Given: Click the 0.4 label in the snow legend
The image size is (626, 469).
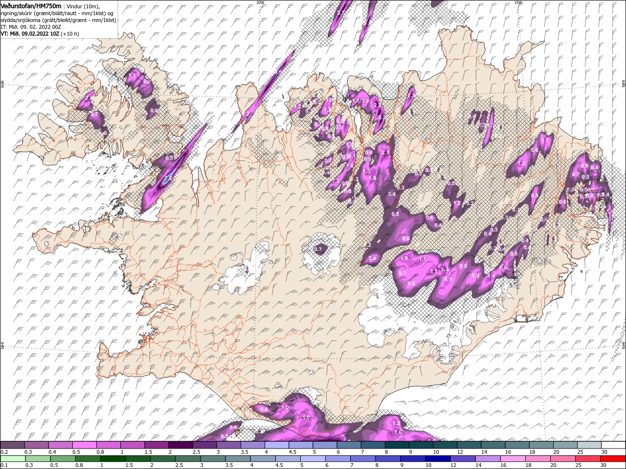Looking at the screenshot, I should [x=52, y=452].
